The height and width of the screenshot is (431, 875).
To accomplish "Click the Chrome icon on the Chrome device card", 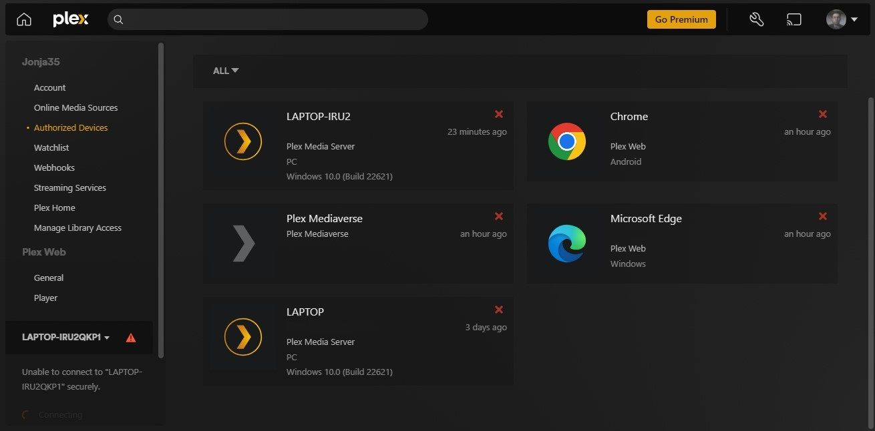I will [x=567, y=141].
